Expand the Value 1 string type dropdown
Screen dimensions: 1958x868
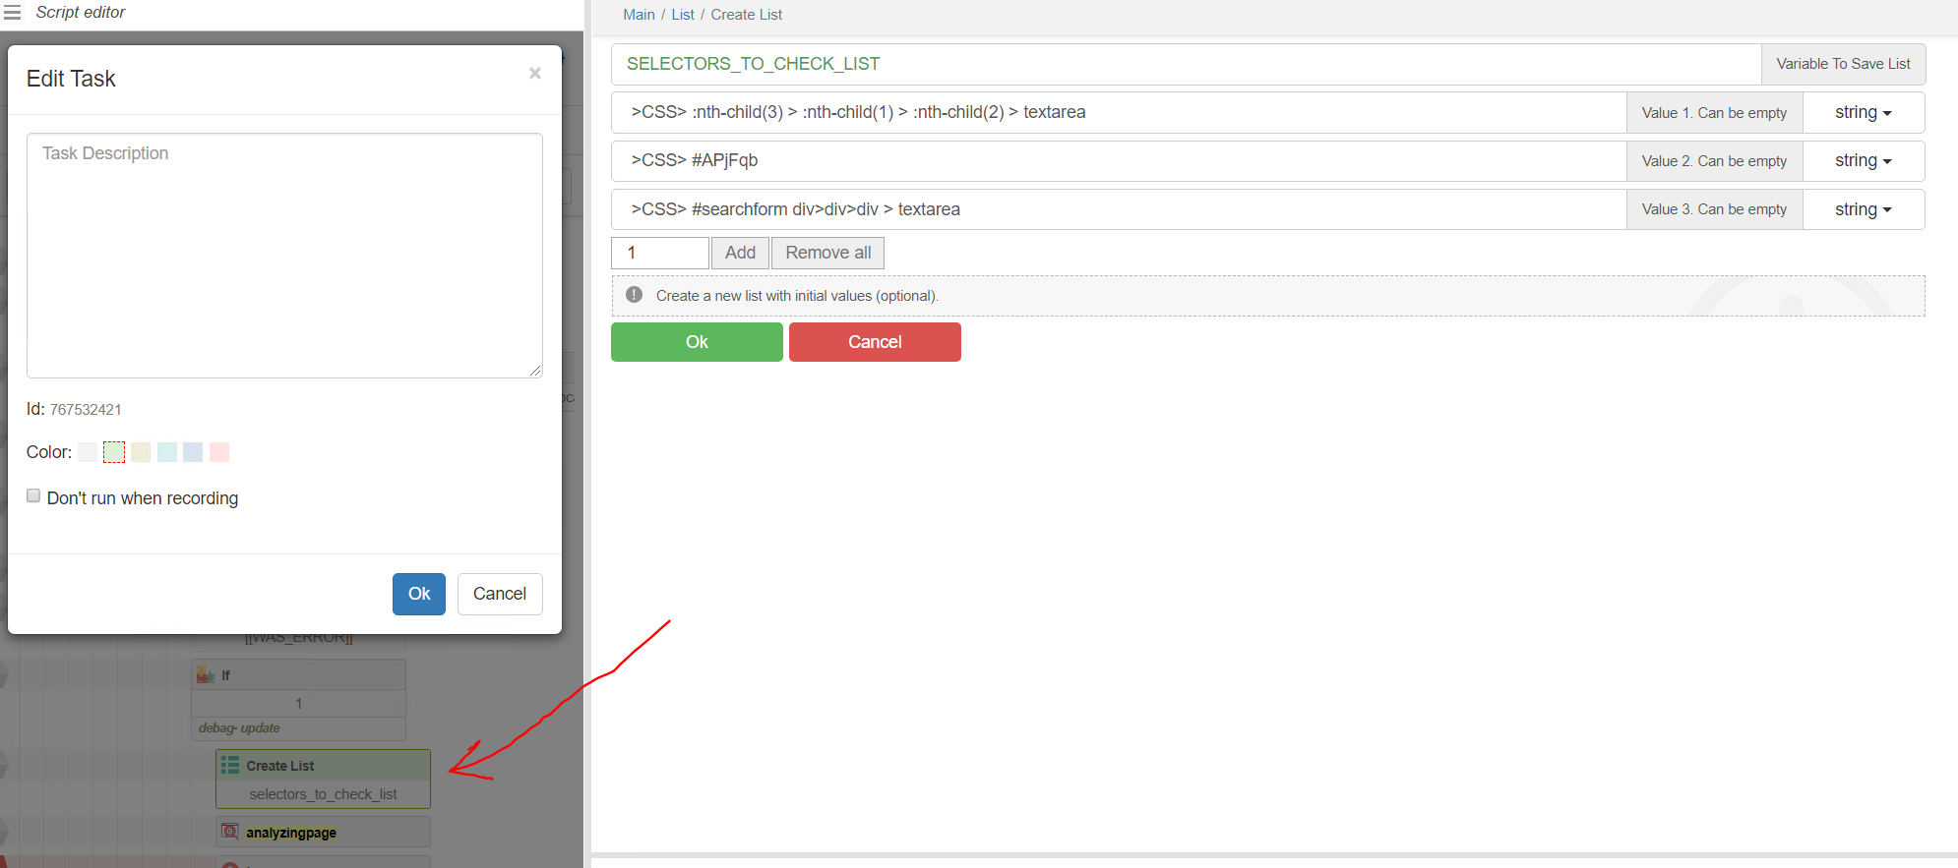[1863, 113]
